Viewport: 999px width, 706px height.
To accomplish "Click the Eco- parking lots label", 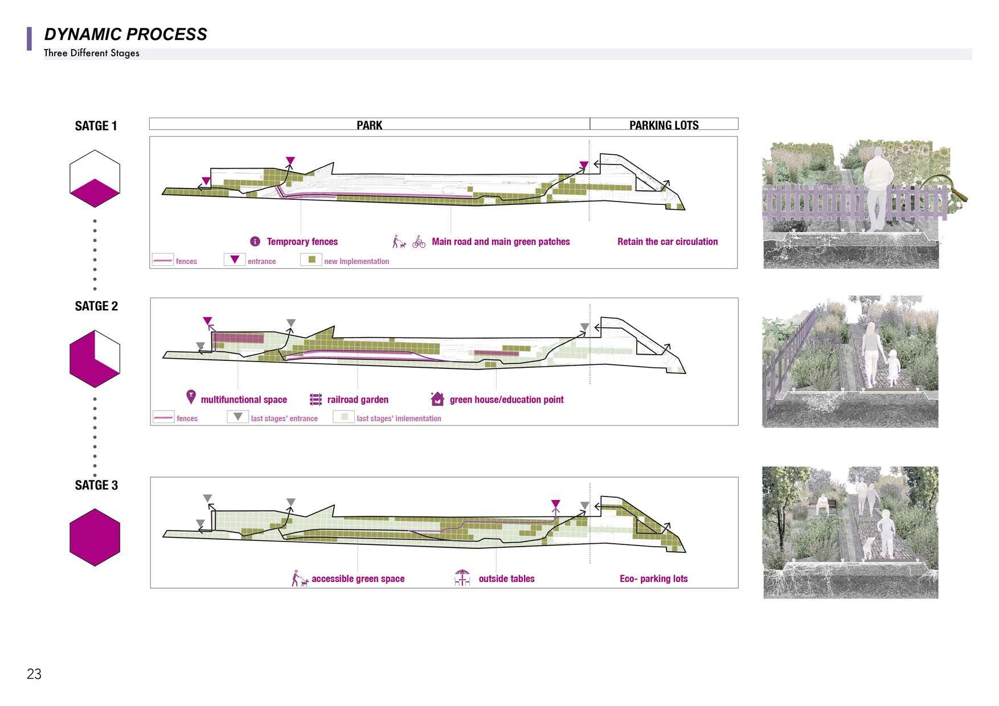I will click(654, 578).
